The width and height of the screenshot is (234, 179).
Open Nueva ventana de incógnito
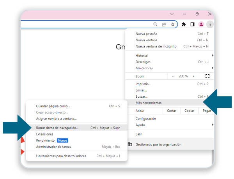point(156,46)
